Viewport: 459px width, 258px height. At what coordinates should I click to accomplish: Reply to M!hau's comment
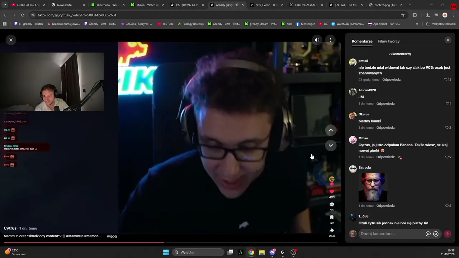click(x=385, y=157)
